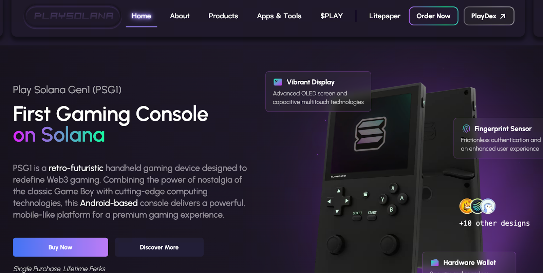Click the PlayDex external arrow icon

[x=503, y=16]
